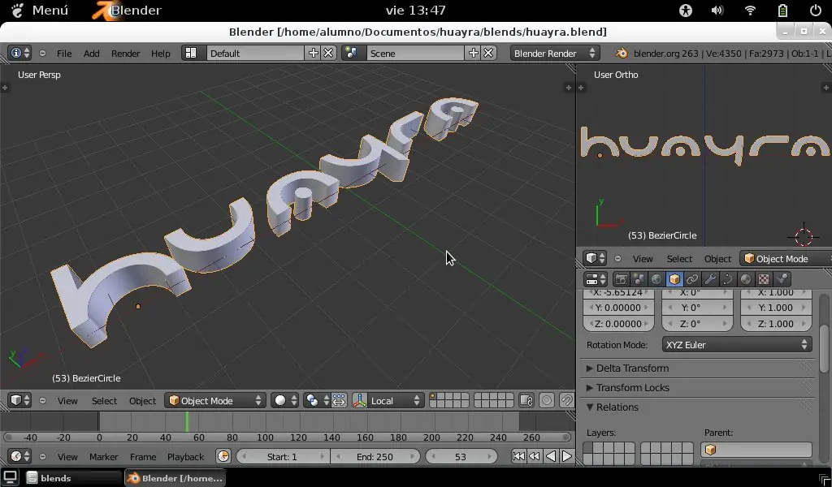Click the Properties panel vertical scrollbar
Screen dimensions: 832x487
(x=824, y=347)
